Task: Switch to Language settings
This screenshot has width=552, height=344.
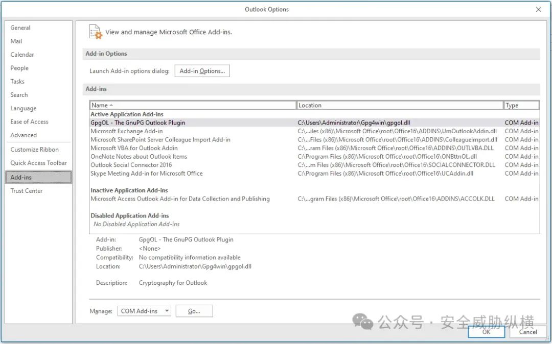Action: click(23, 108)
